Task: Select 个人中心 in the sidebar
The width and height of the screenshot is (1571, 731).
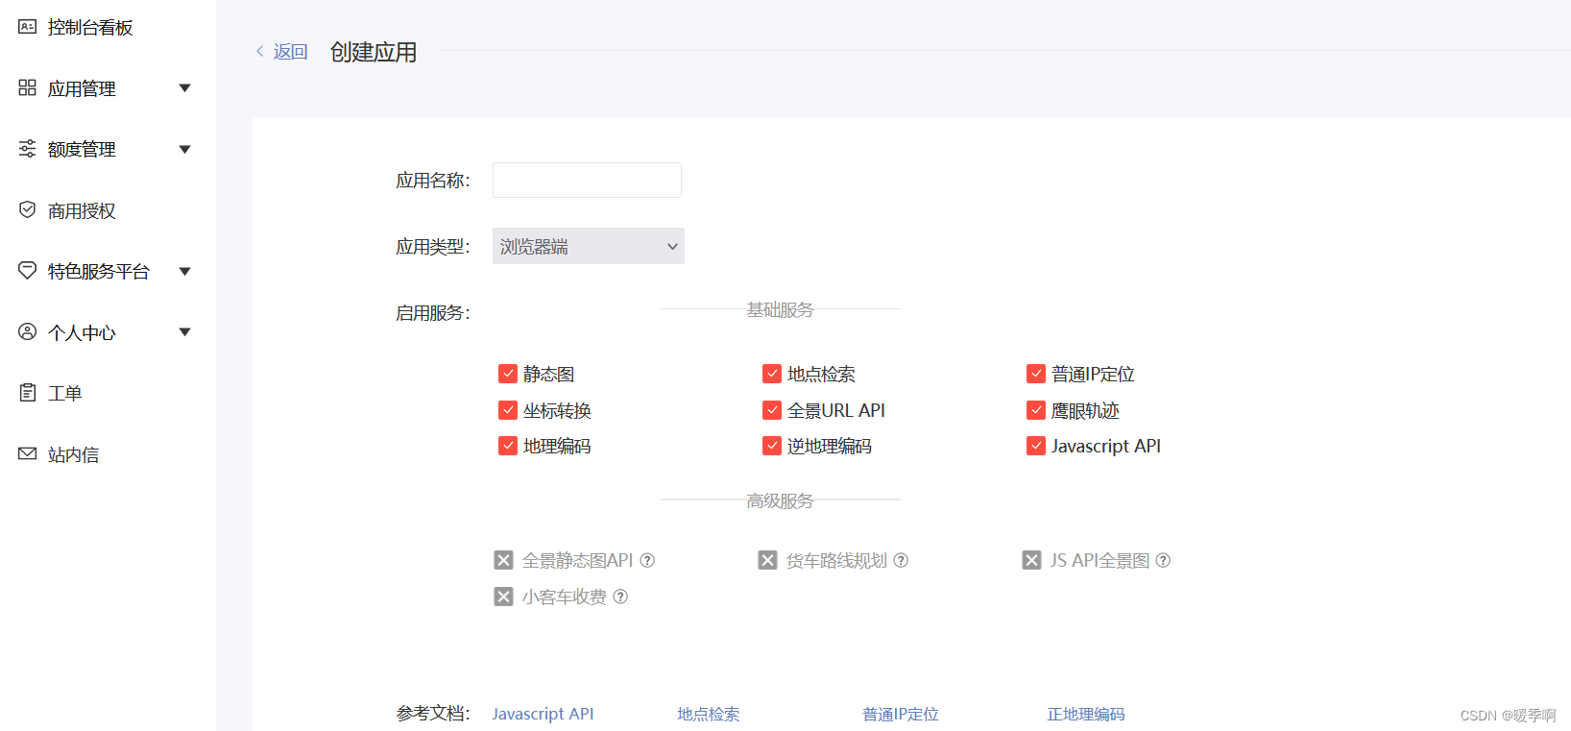Action: coord(82,332)
